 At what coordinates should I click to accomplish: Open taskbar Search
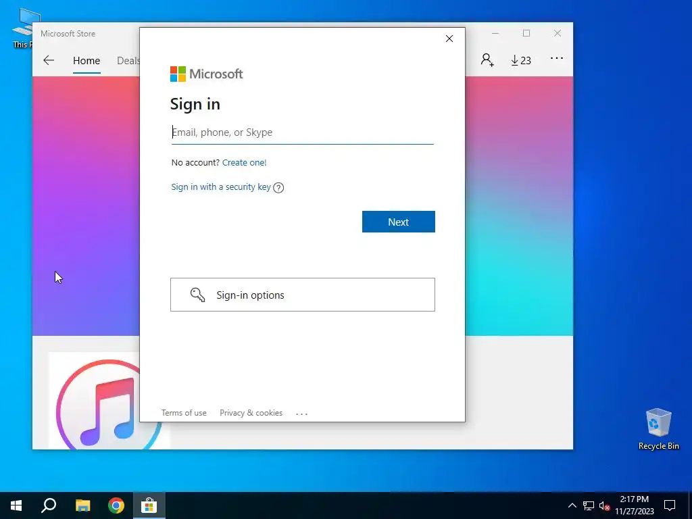(x=49, y=505)
